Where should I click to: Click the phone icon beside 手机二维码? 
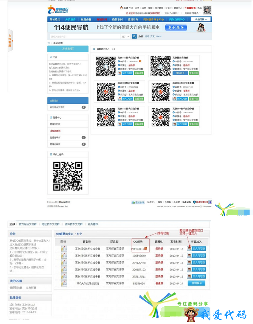coord(51,154)
